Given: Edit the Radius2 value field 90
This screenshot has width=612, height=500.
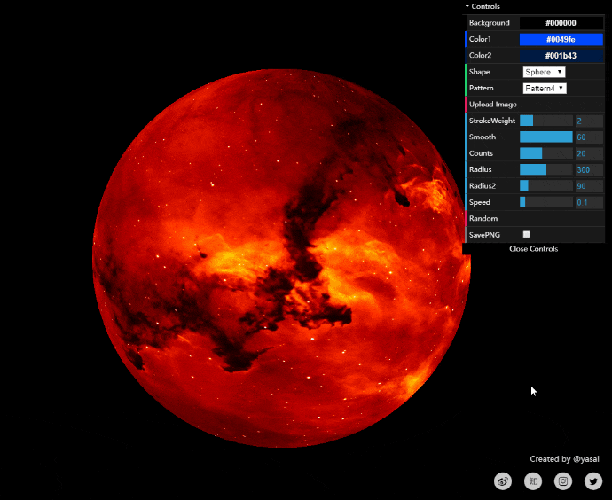Looking at the screenshot, I should (589, 186).
